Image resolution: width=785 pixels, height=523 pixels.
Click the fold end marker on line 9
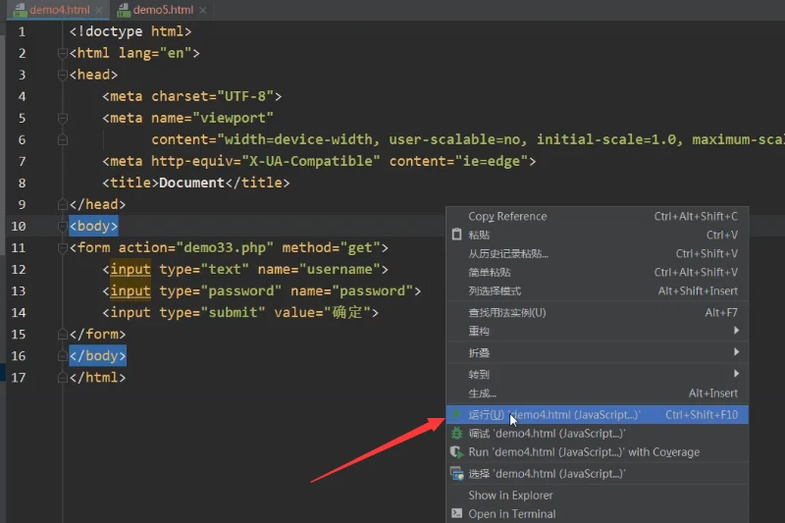tap(63, 204)
